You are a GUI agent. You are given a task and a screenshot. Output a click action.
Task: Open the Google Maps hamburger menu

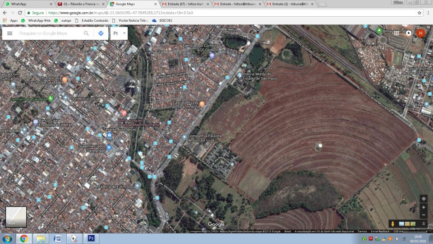click(x=9, y=33)
